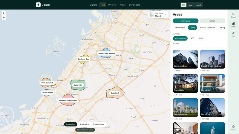Click the '1 · 2.4M AED' price text
Image resolution: width=239 pixels, height=134 pixels.
click(177, 119)
